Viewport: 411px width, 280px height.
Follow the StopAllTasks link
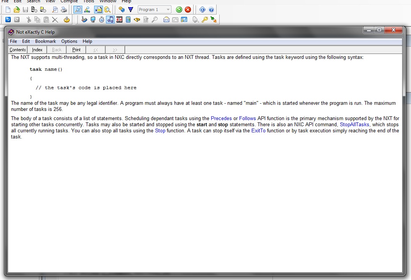coord(354,125)
